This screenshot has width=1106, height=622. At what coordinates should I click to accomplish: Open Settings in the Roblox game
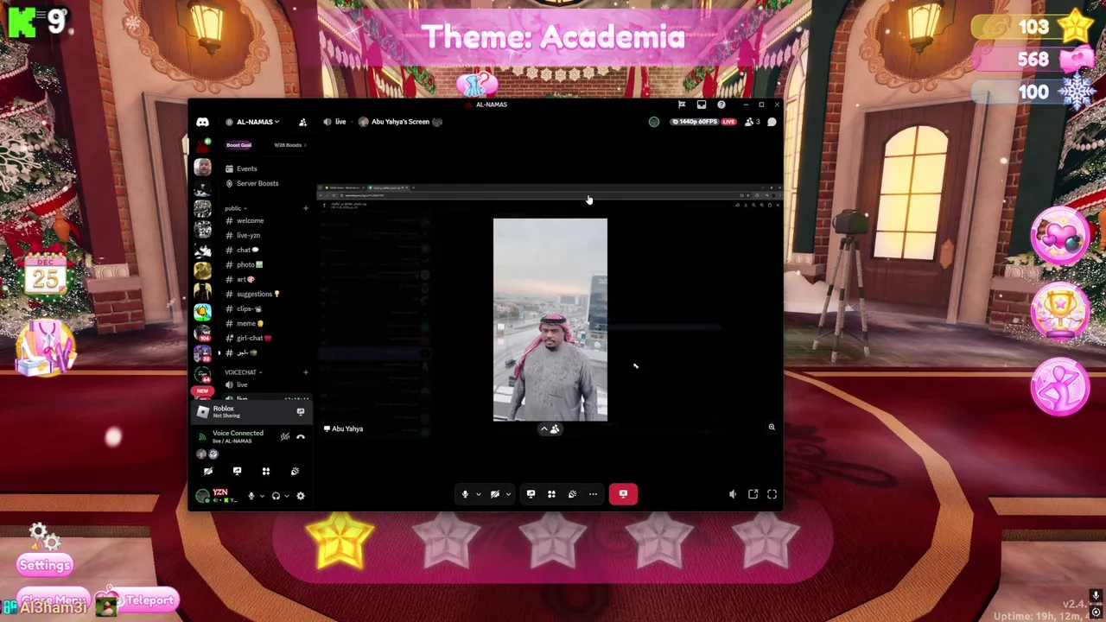45,565
